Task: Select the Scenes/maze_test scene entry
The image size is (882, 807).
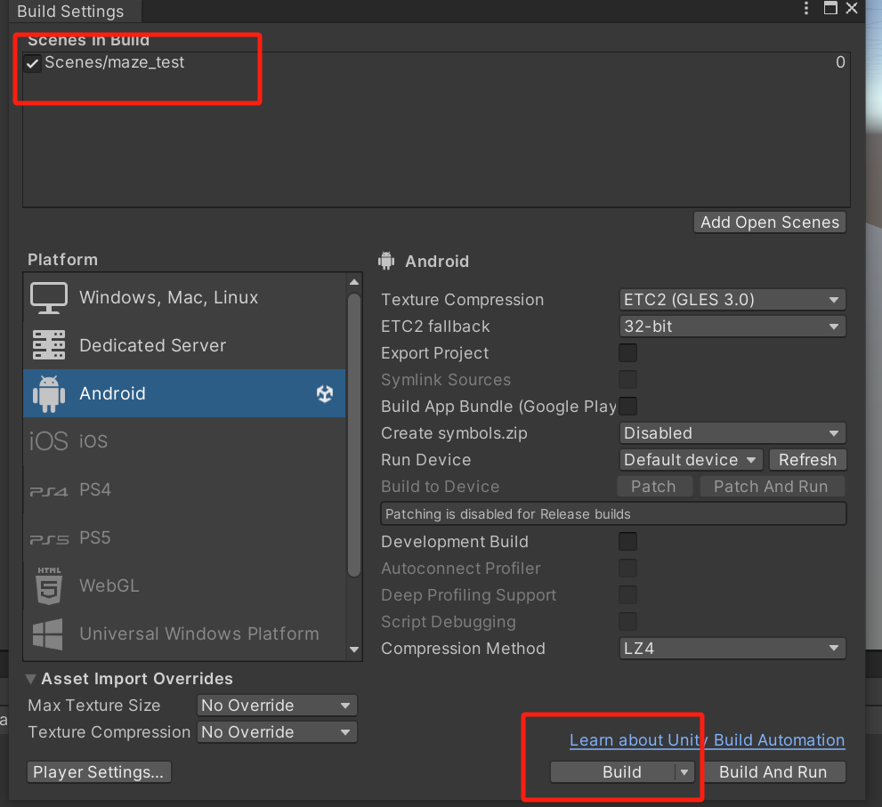Action: tap(436, 63)
